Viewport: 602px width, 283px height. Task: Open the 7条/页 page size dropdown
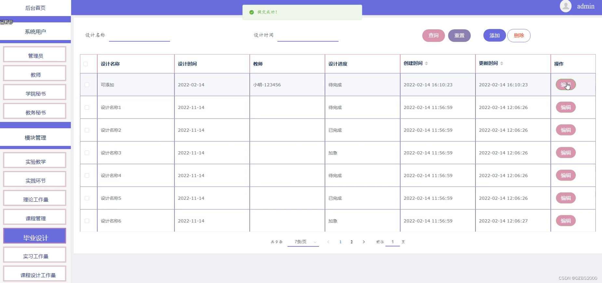303,242
